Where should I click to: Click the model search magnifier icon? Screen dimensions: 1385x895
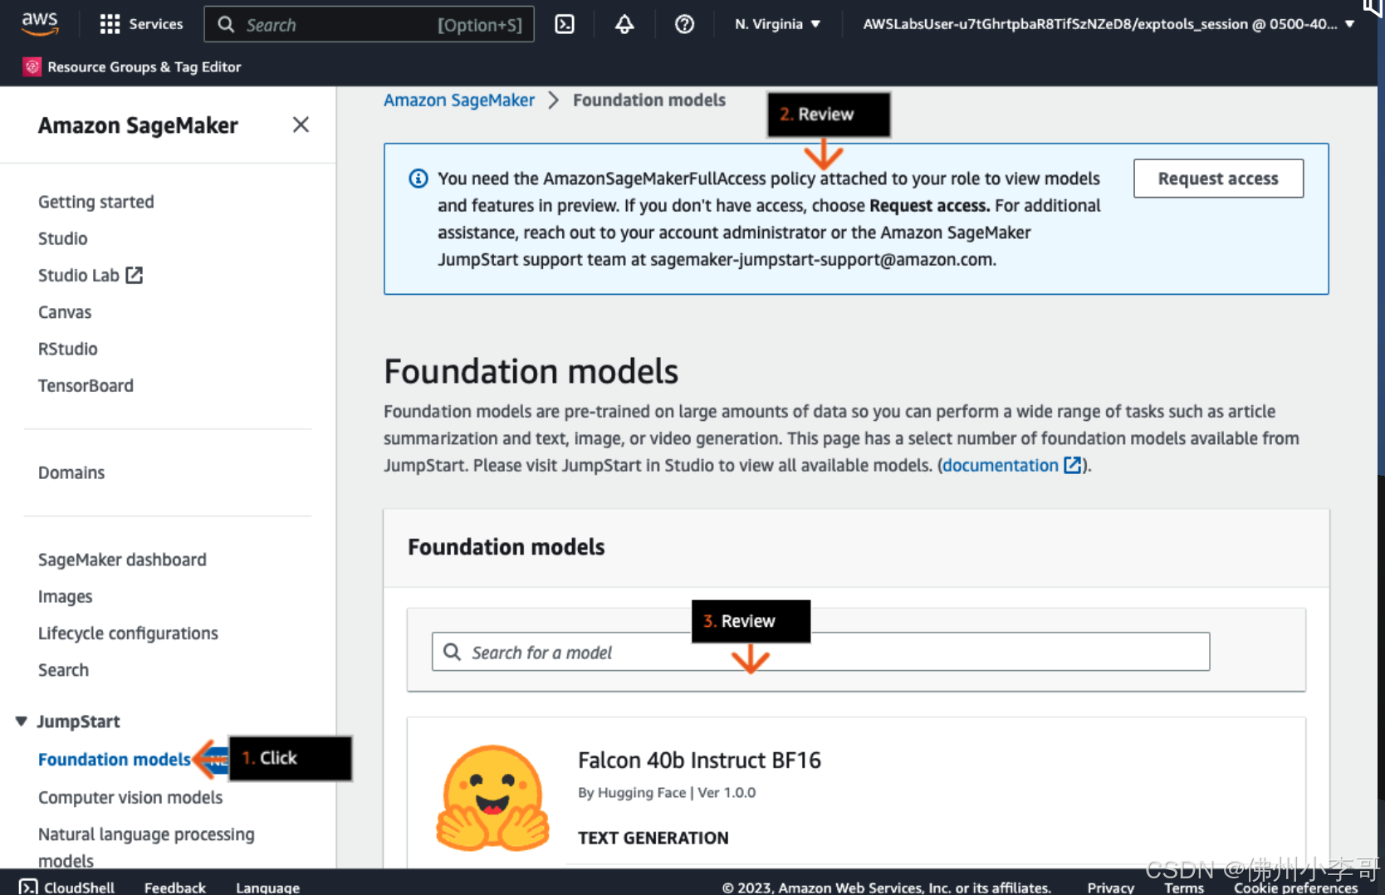452,652
